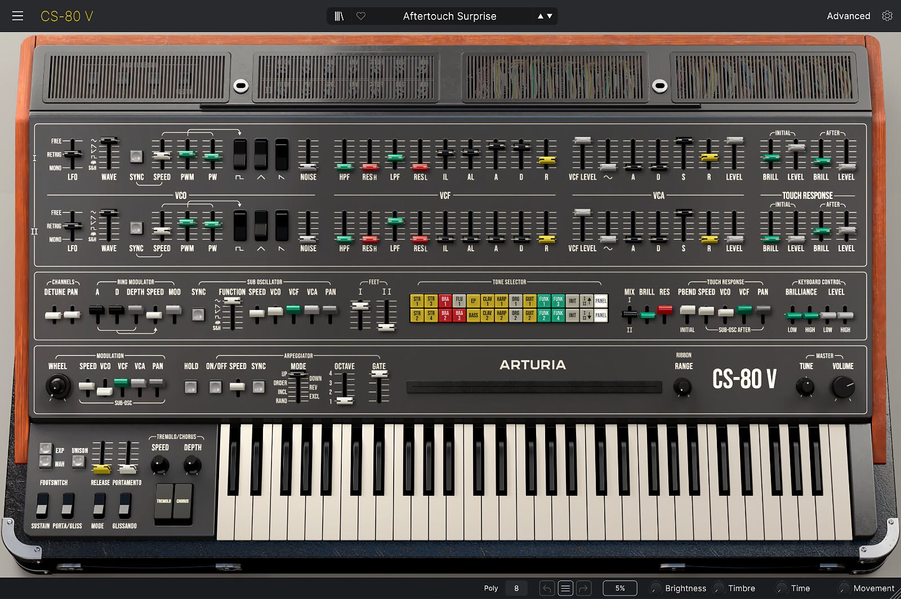Toggle the Unison button
Screen dimensions: 901x599
point(79,462)
